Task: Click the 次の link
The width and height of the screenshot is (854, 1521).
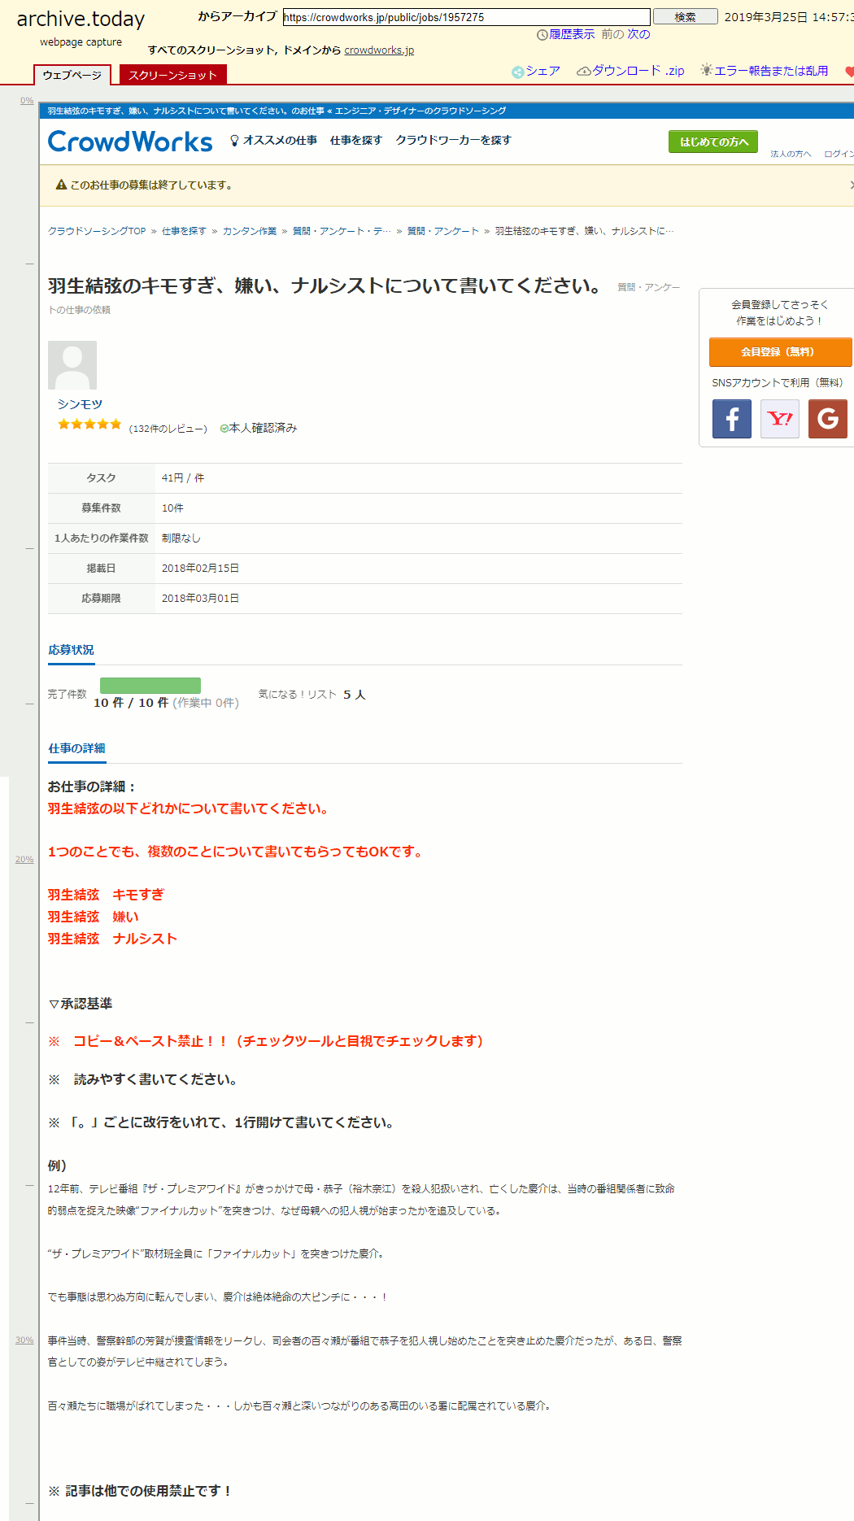Action: 638,34
